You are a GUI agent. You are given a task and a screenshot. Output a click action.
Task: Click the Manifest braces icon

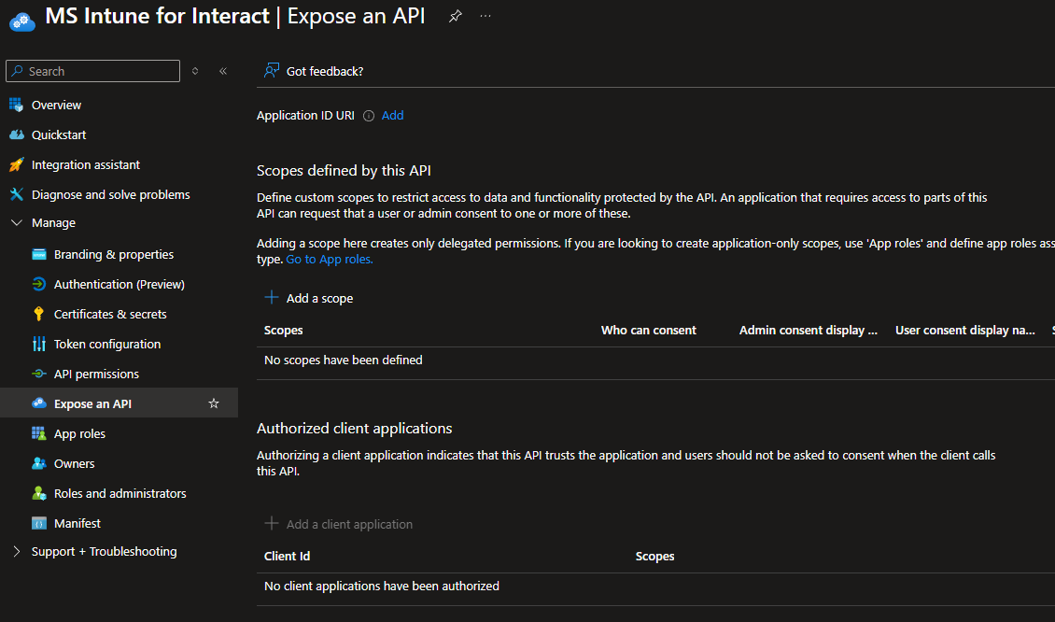(x=39, y=523)
